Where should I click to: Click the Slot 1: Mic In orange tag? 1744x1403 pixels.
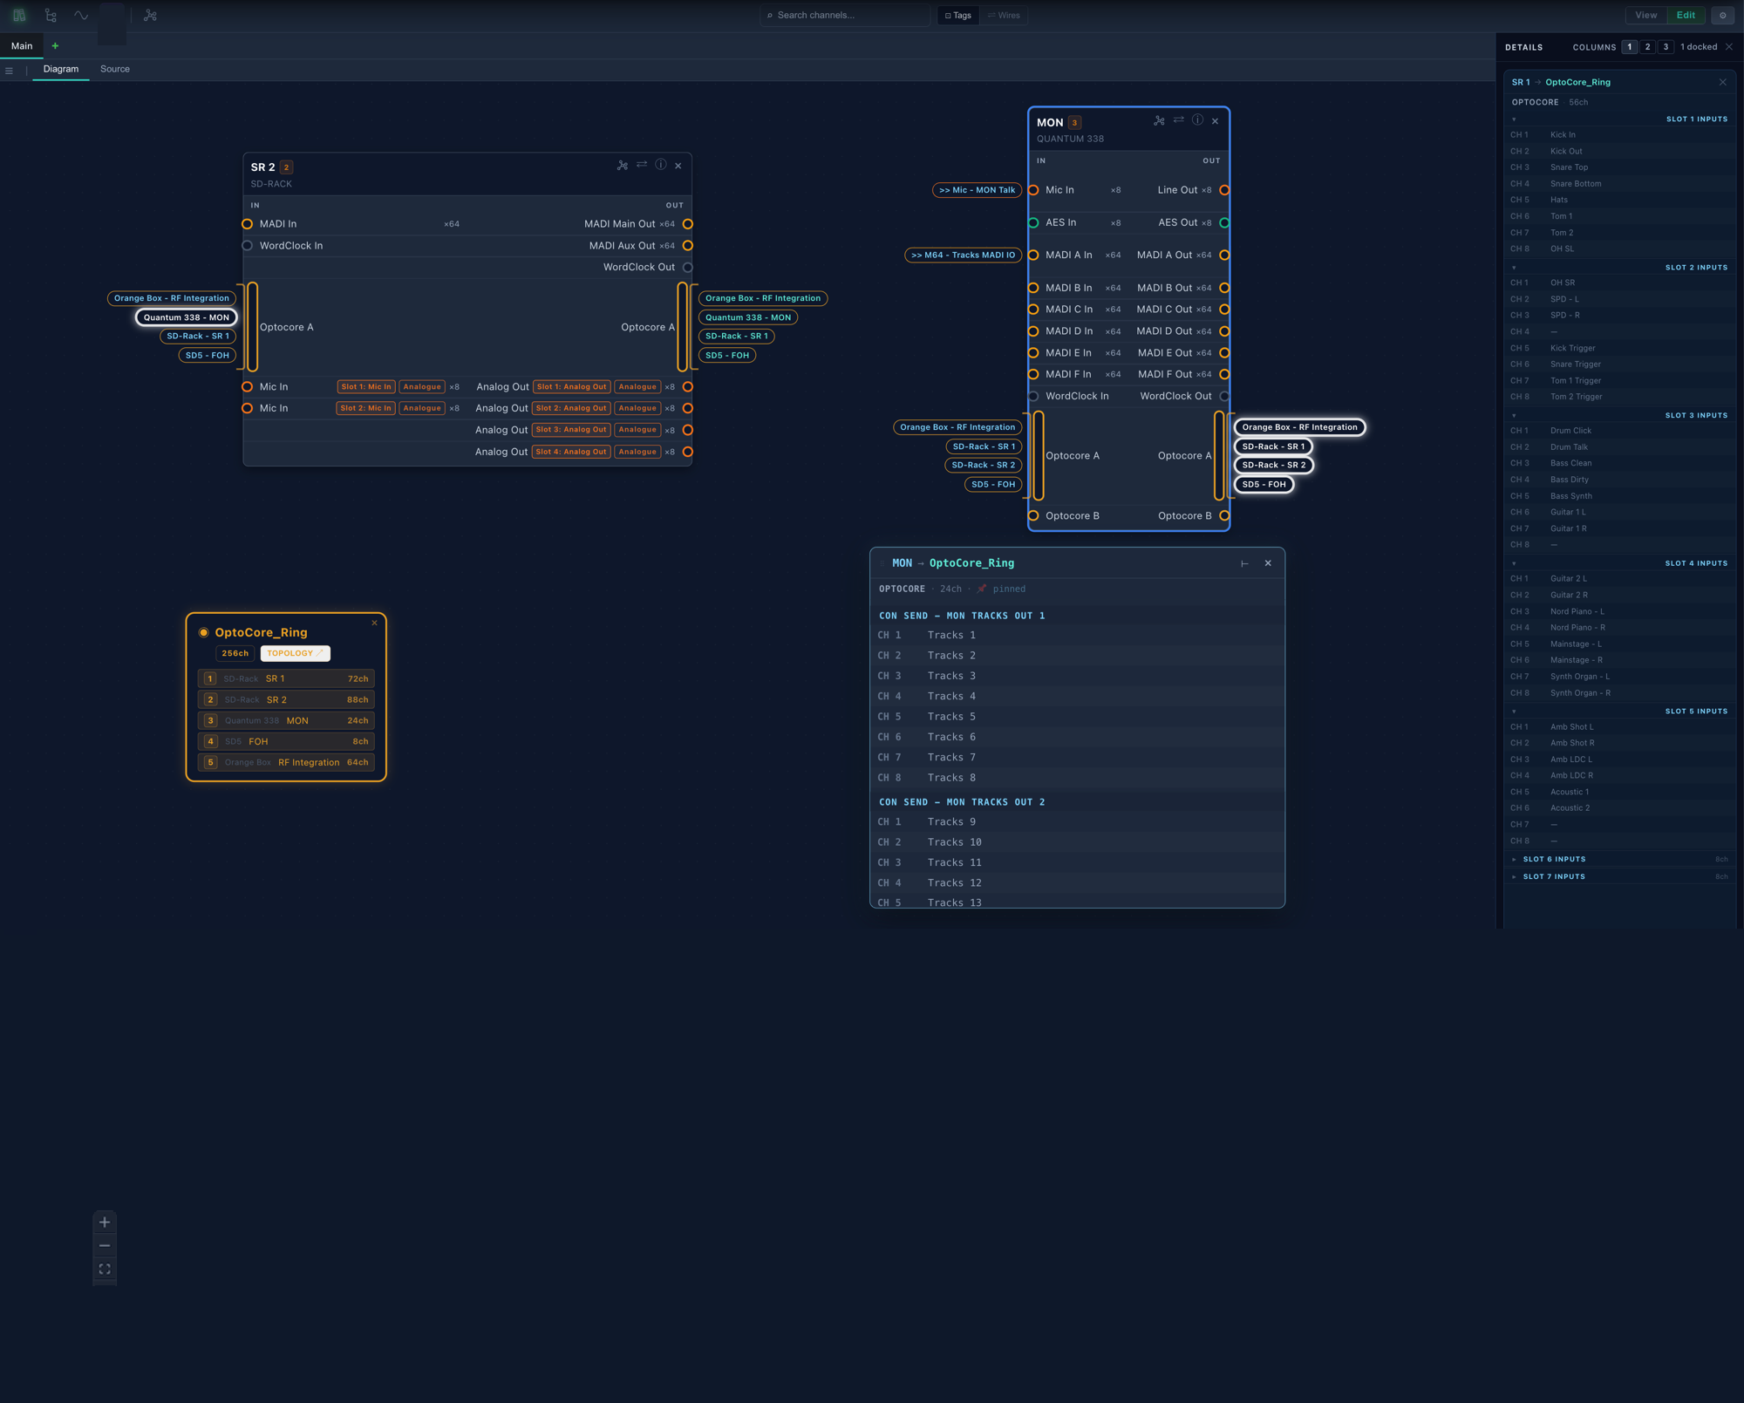click(x=366, y=387)
